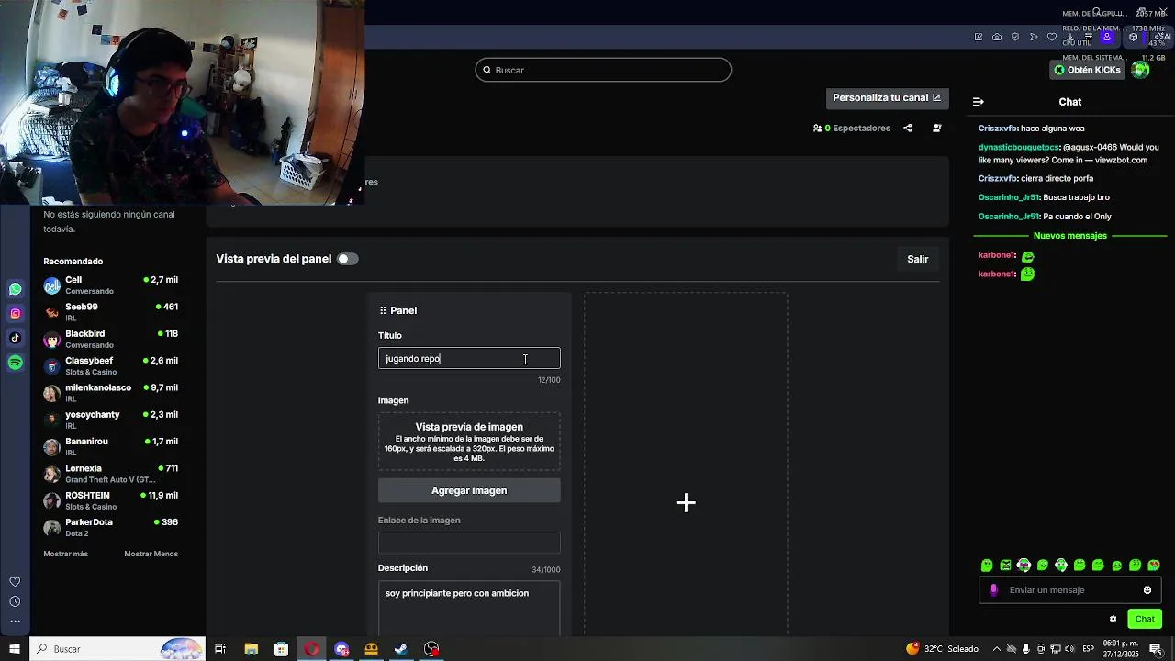Click Mostrar más under recommended channels

tap(65, 554)
